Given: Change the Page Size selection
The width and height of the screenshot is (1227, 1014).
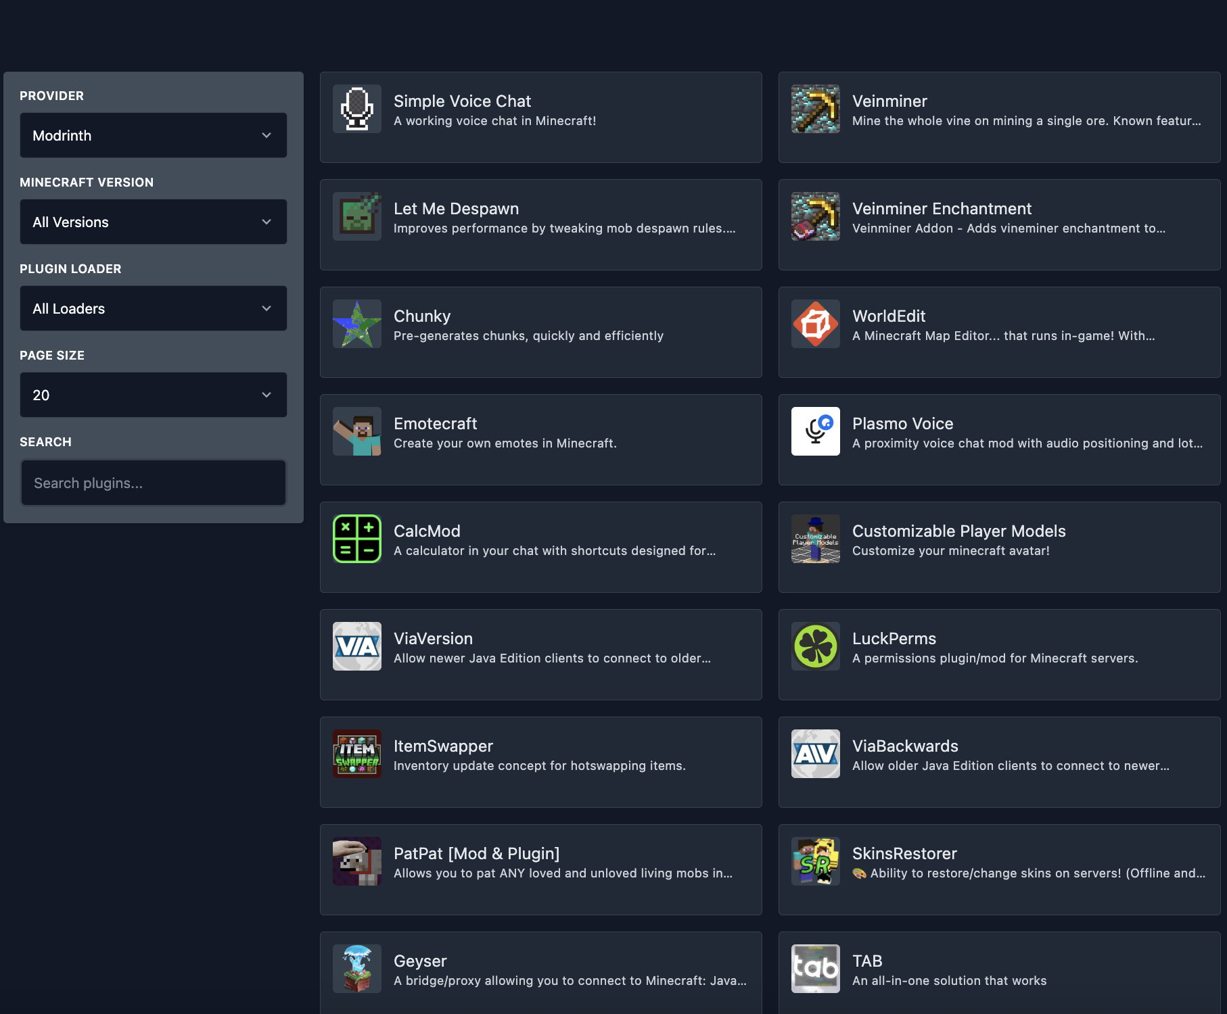Looking at the screenshot, I should (154, 395).
